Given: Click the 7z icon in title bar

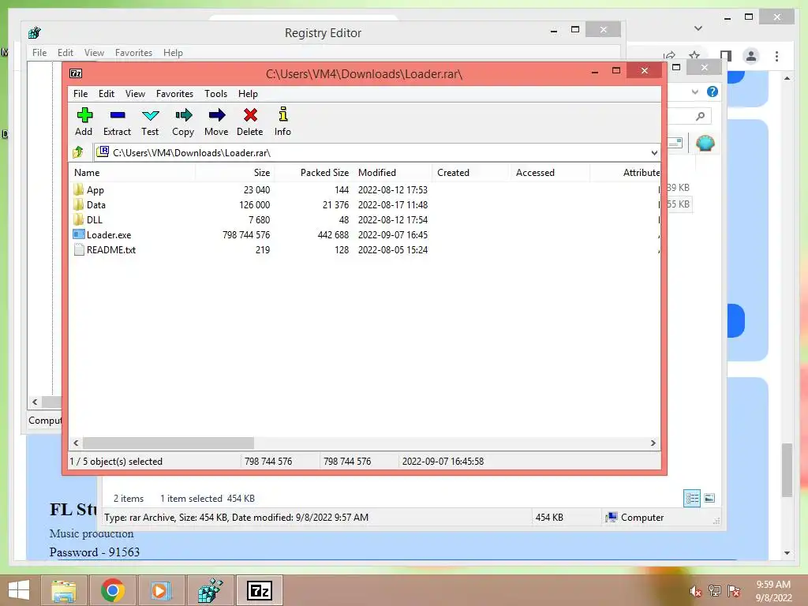Looking at the screenshot, I should [x=76, y=73].
